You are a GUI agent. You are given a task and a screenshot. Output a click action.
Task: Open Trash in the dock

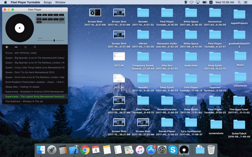[x=211, y=149]
